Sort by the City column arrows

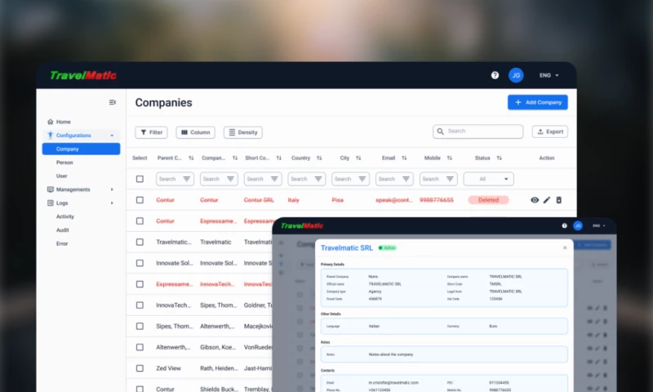coord(358,158)
